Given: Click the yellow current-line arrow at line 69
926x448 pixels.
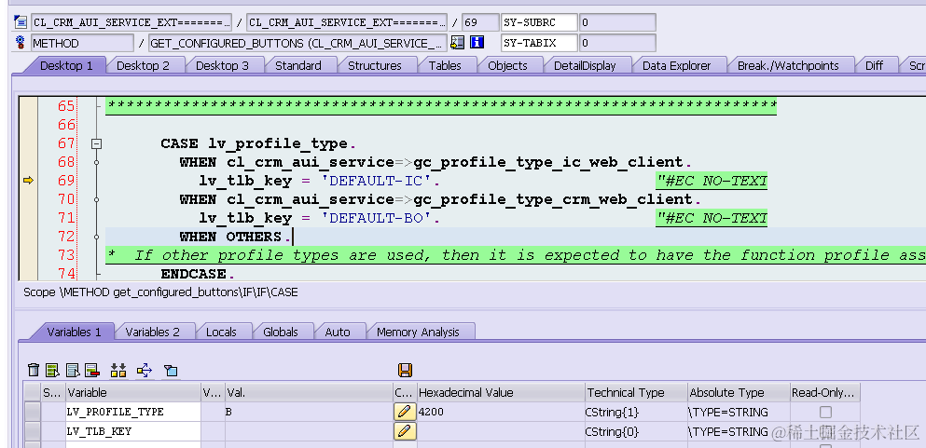Looking at the screenshot, I should click(x=28, y=181).
